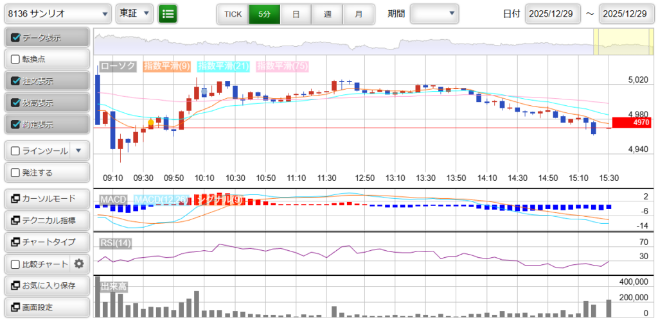Enable the 転換点 checkbox
Image resolution: width=658 pixels, height=322 pixels.
(x=16, y=59)
